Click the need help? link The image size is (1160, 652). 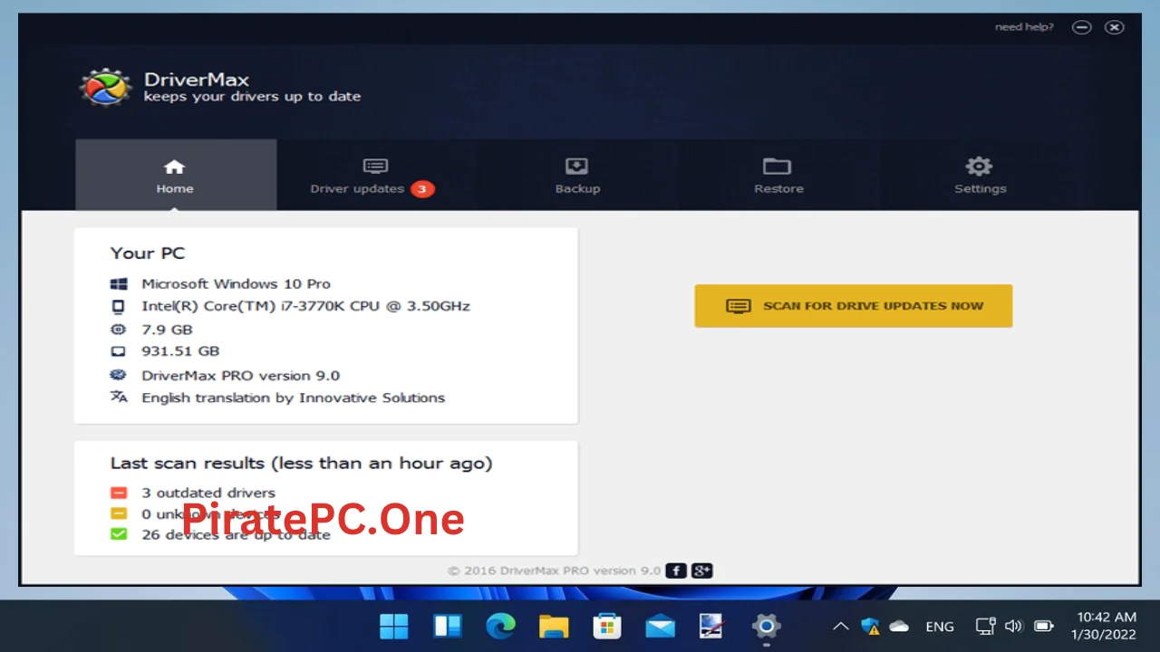(1024, 27)
